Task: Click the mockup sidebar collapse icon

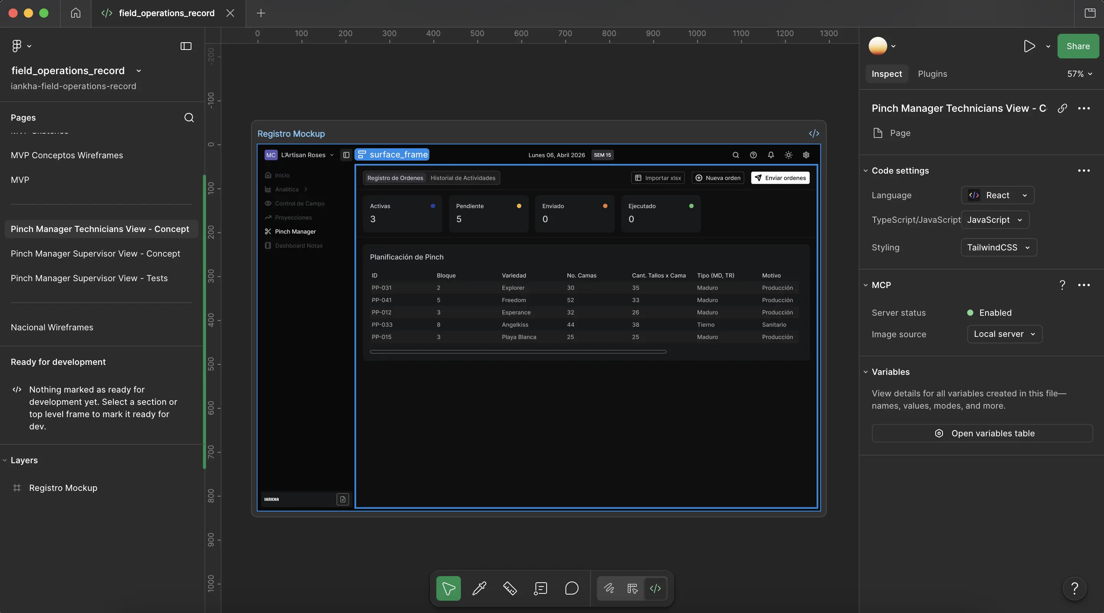Action: (346, 155)
